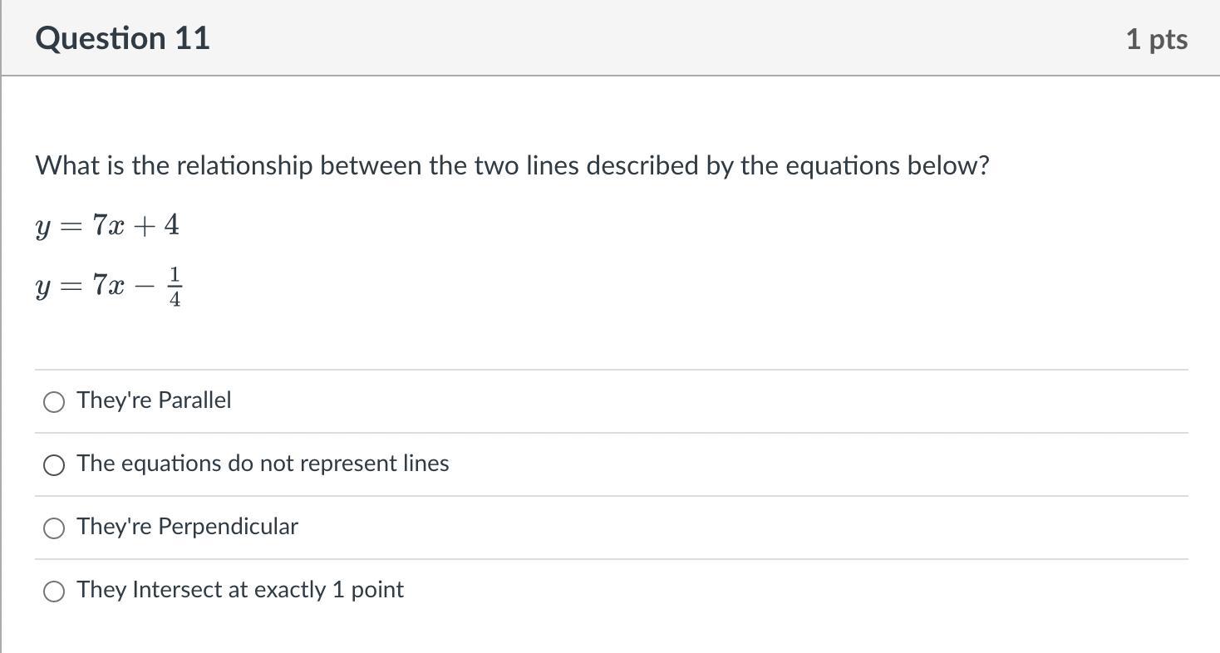Viewport: 1220px width, 653px height.
Task: Pick the "They're Perpendicular" radio option
Action: click(x=54, y=528)
